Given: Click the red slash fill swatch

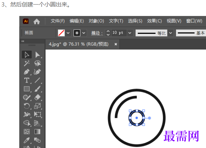Looking at the screenshot, I should pyautogui.click(x=61, y=33).
